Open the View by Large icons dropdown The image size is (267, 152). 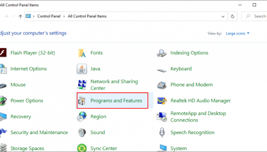tap(238, 33)
